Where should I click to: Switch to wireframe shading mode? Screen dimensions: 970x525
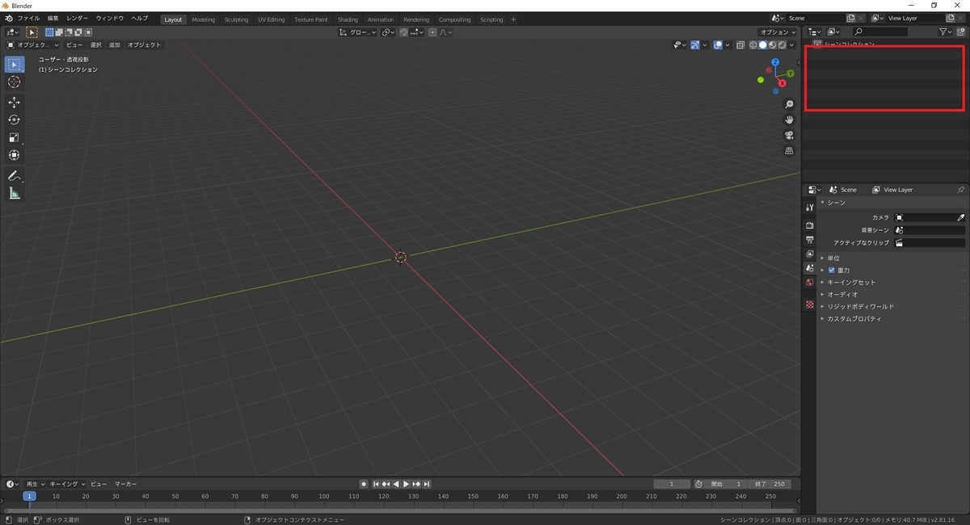coord(753,45)
